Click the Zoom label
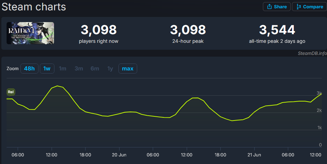This screenshot has height=164, width=327. tap(12, 69)
